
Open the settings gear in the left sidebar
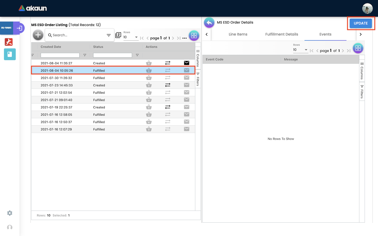click(10, 213)
